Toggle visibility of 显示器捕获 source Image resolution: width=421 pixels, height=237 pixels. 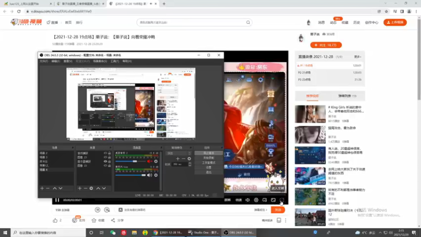pos(105,162)
